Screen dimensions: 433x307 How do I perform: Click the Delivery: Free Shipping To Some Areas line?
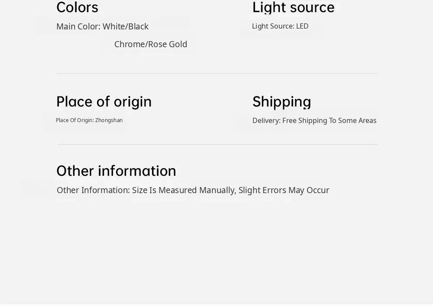(x=314, y=120)
